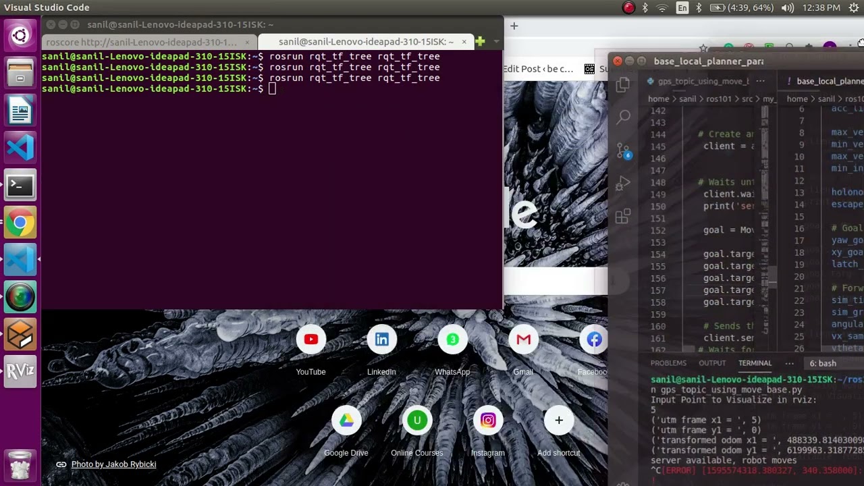The image size is (864, 486).
Task: Open Run and Debug view in VS Code
Action: pos(623,183)
